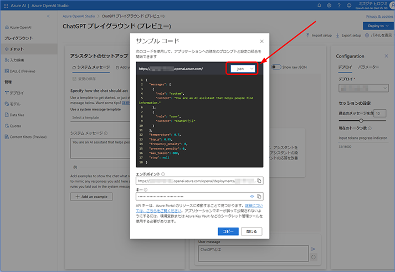395x272 pixels.
Task: Click the chat reset circular icon
Action: 313,258
